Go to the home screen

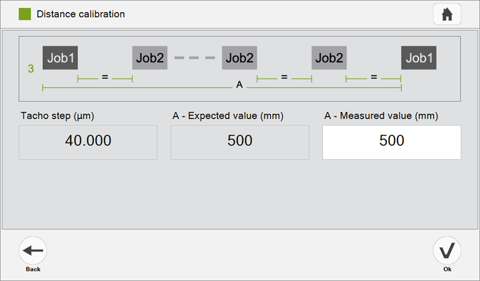[x=447, y=14]
